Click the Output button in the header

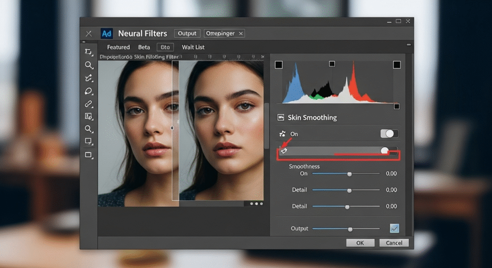[x=187, y=34]
